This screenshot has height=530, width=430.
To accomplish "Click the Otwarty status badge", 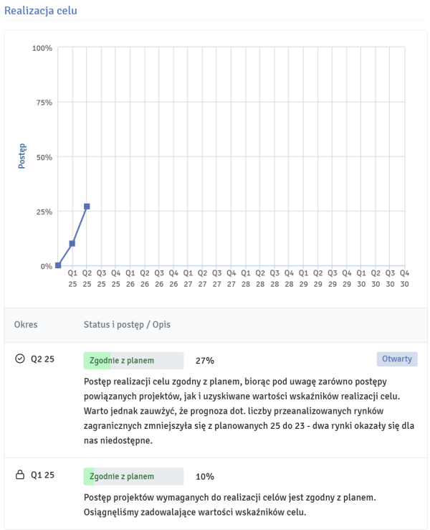I will click(x=397, y=359).
